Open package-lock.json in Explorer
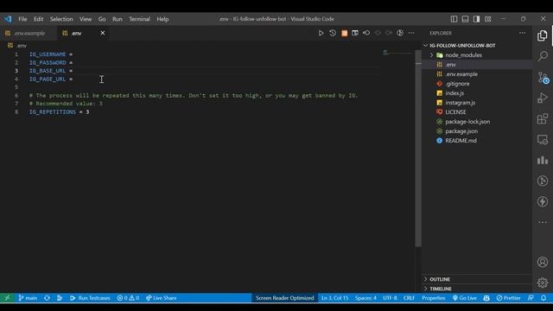This screenshot has height=311, width=553. tap(467, 122)
